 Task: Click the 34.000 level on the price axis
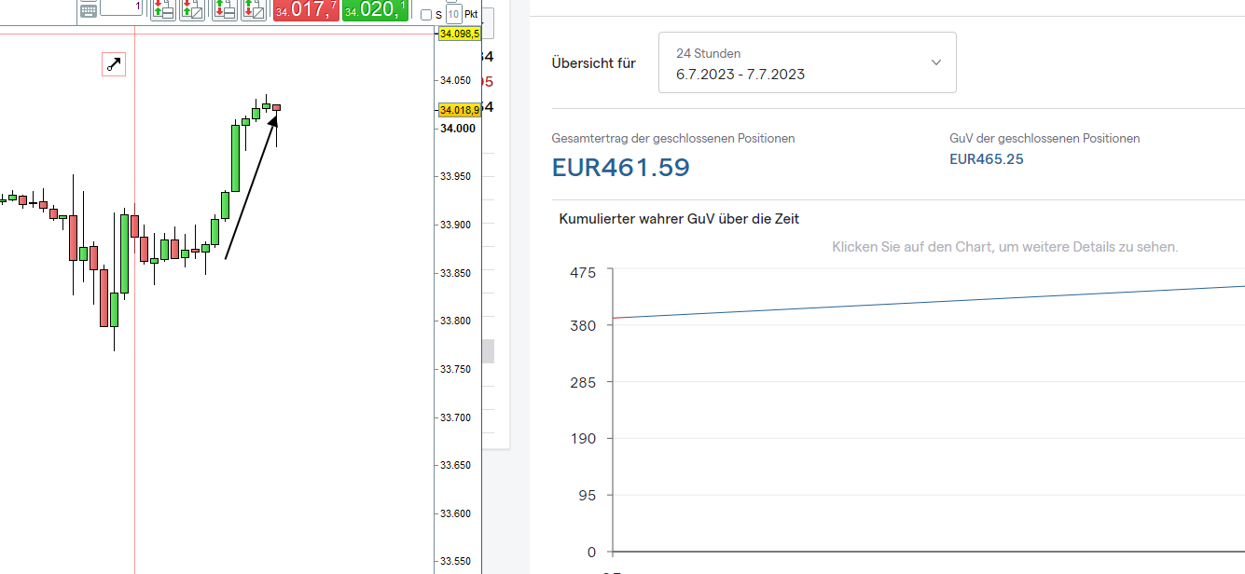(x=458, y=128)
